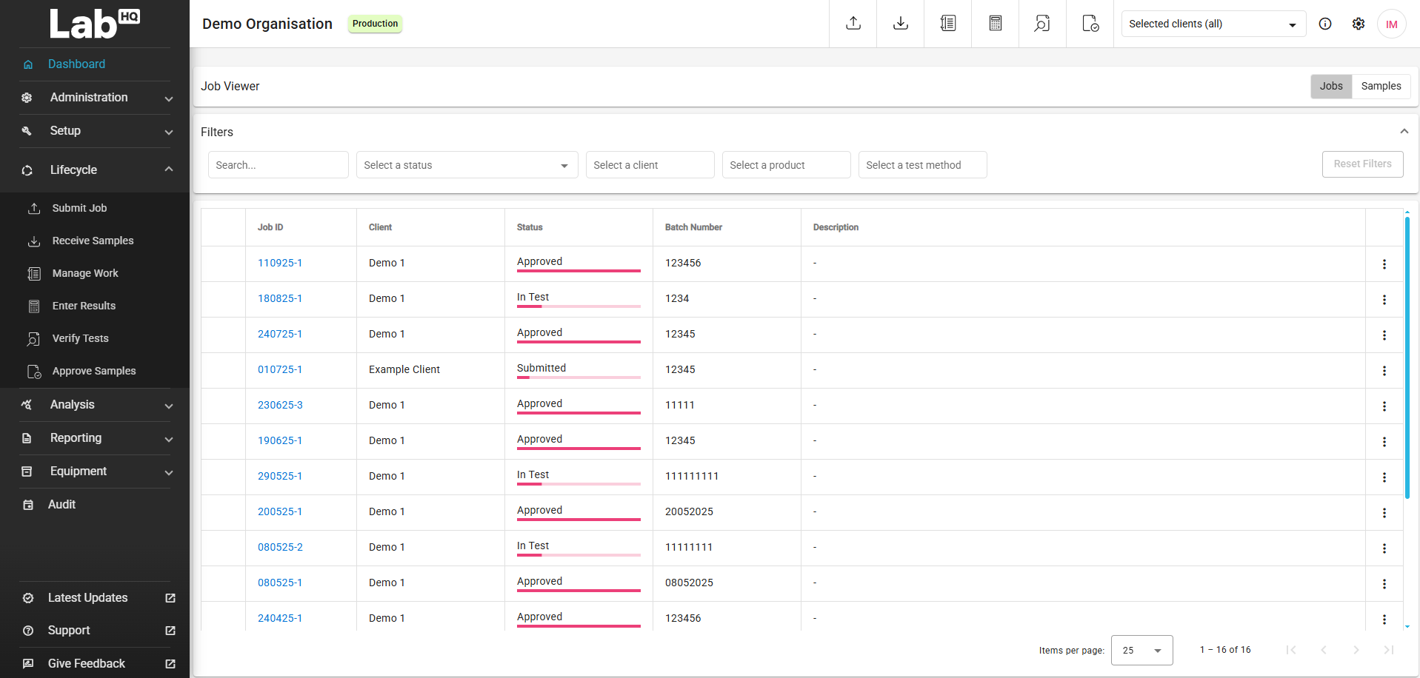Image resolution: width=1420 pixels, height=678 pixels.
Task: Switch to the Jobs tab
Action: coord(1330,86)
